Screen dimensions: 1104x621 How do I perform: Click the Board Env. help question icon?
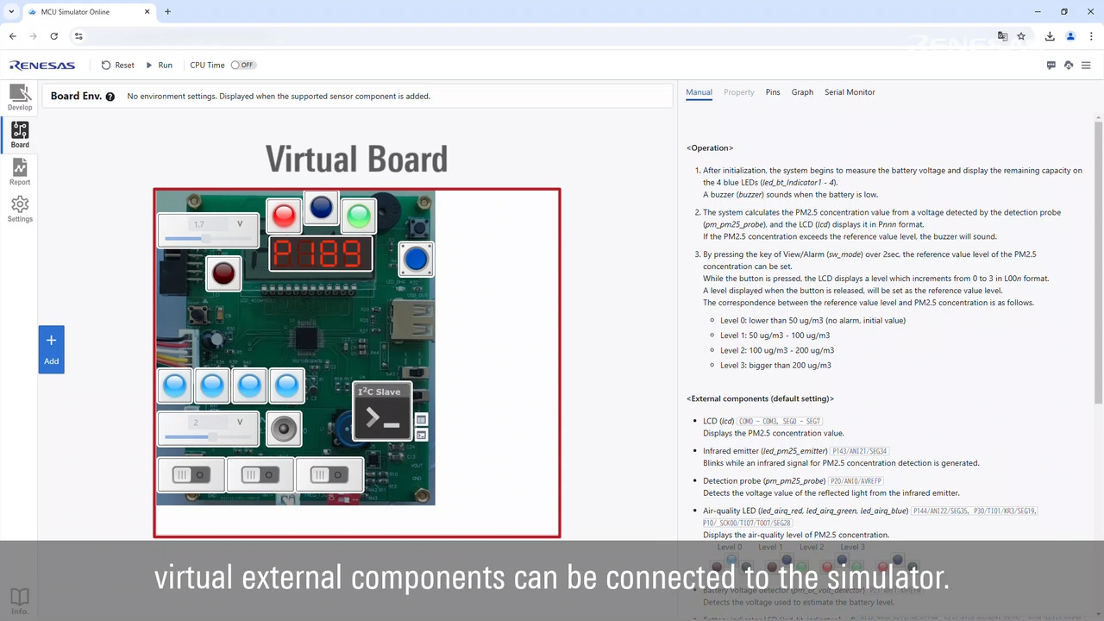pyautogui.click(x=110, y=97)
